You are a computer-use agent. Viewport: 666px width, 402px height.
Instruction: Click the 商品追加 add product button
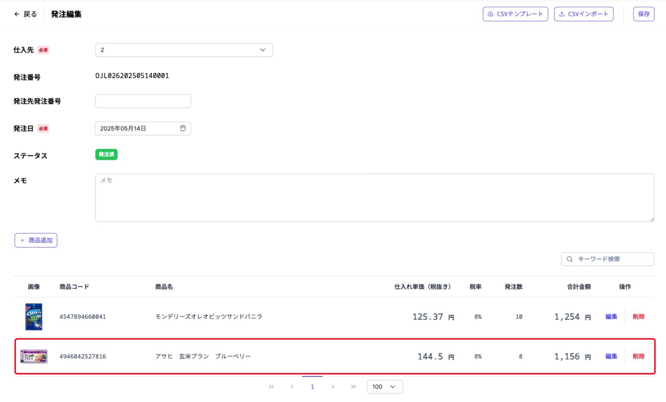point(36,240)
